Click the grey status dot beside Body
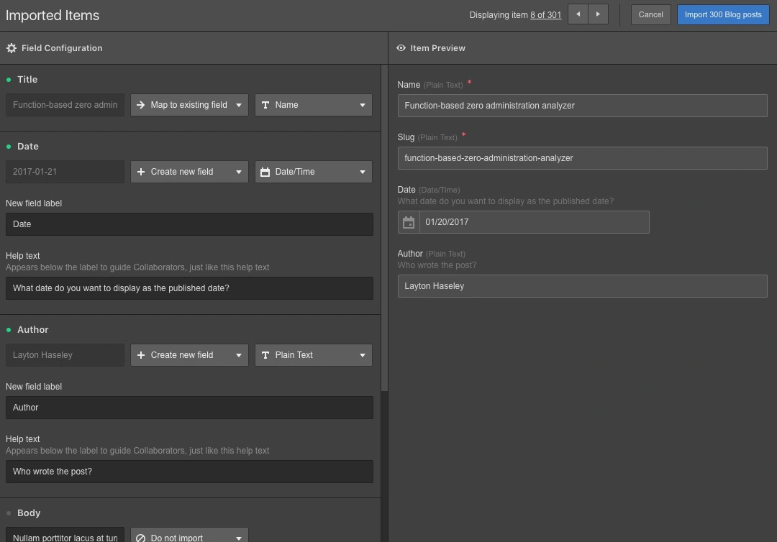Viewport: 777px width, 542px height. [9, 513]
